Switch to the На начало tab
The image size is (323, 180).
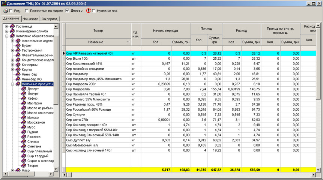tap(31, 18)
